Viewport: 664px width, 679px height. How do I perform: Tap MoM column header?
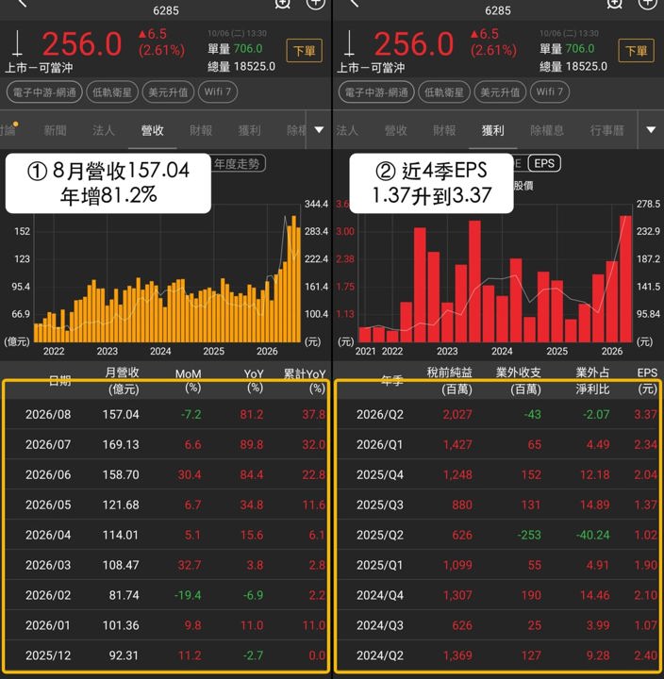(x=189, y=380)
